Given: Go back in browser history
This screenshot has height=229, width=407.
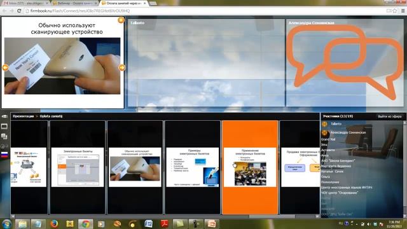Looking at the screenshot, I should pyautogui.click(x=4, y=11).
